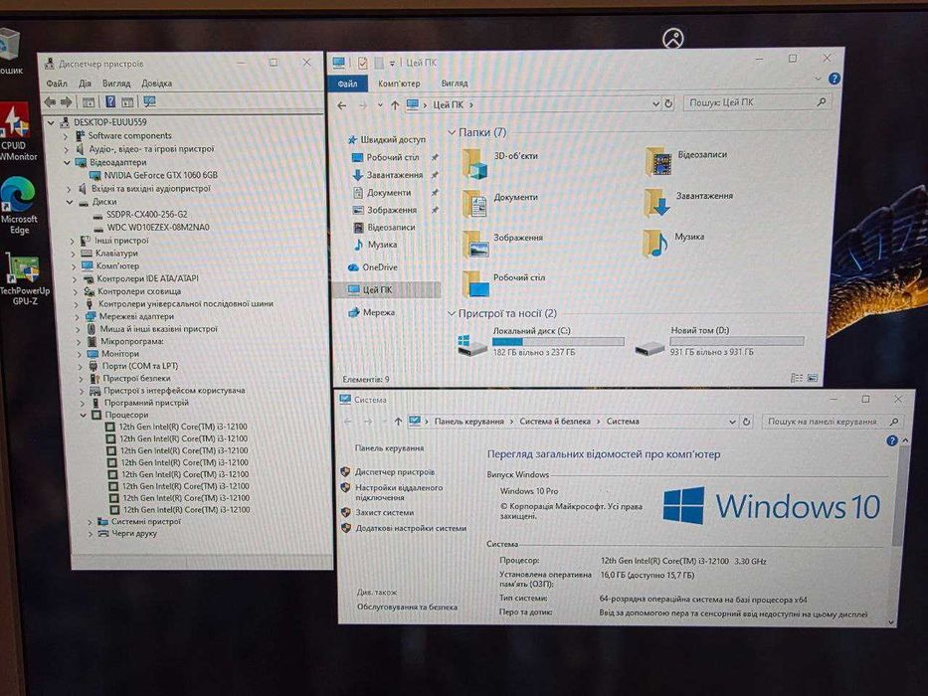928x696 pixels.
Task: Collapse the Пристрої та носії (2) group
Action: [x=452, y=313]
